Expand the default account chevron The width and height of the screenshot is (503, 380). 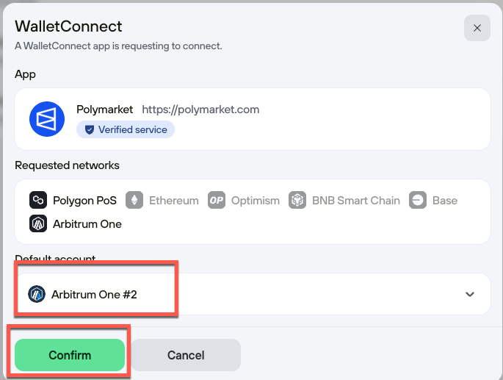tap(470, 294)
